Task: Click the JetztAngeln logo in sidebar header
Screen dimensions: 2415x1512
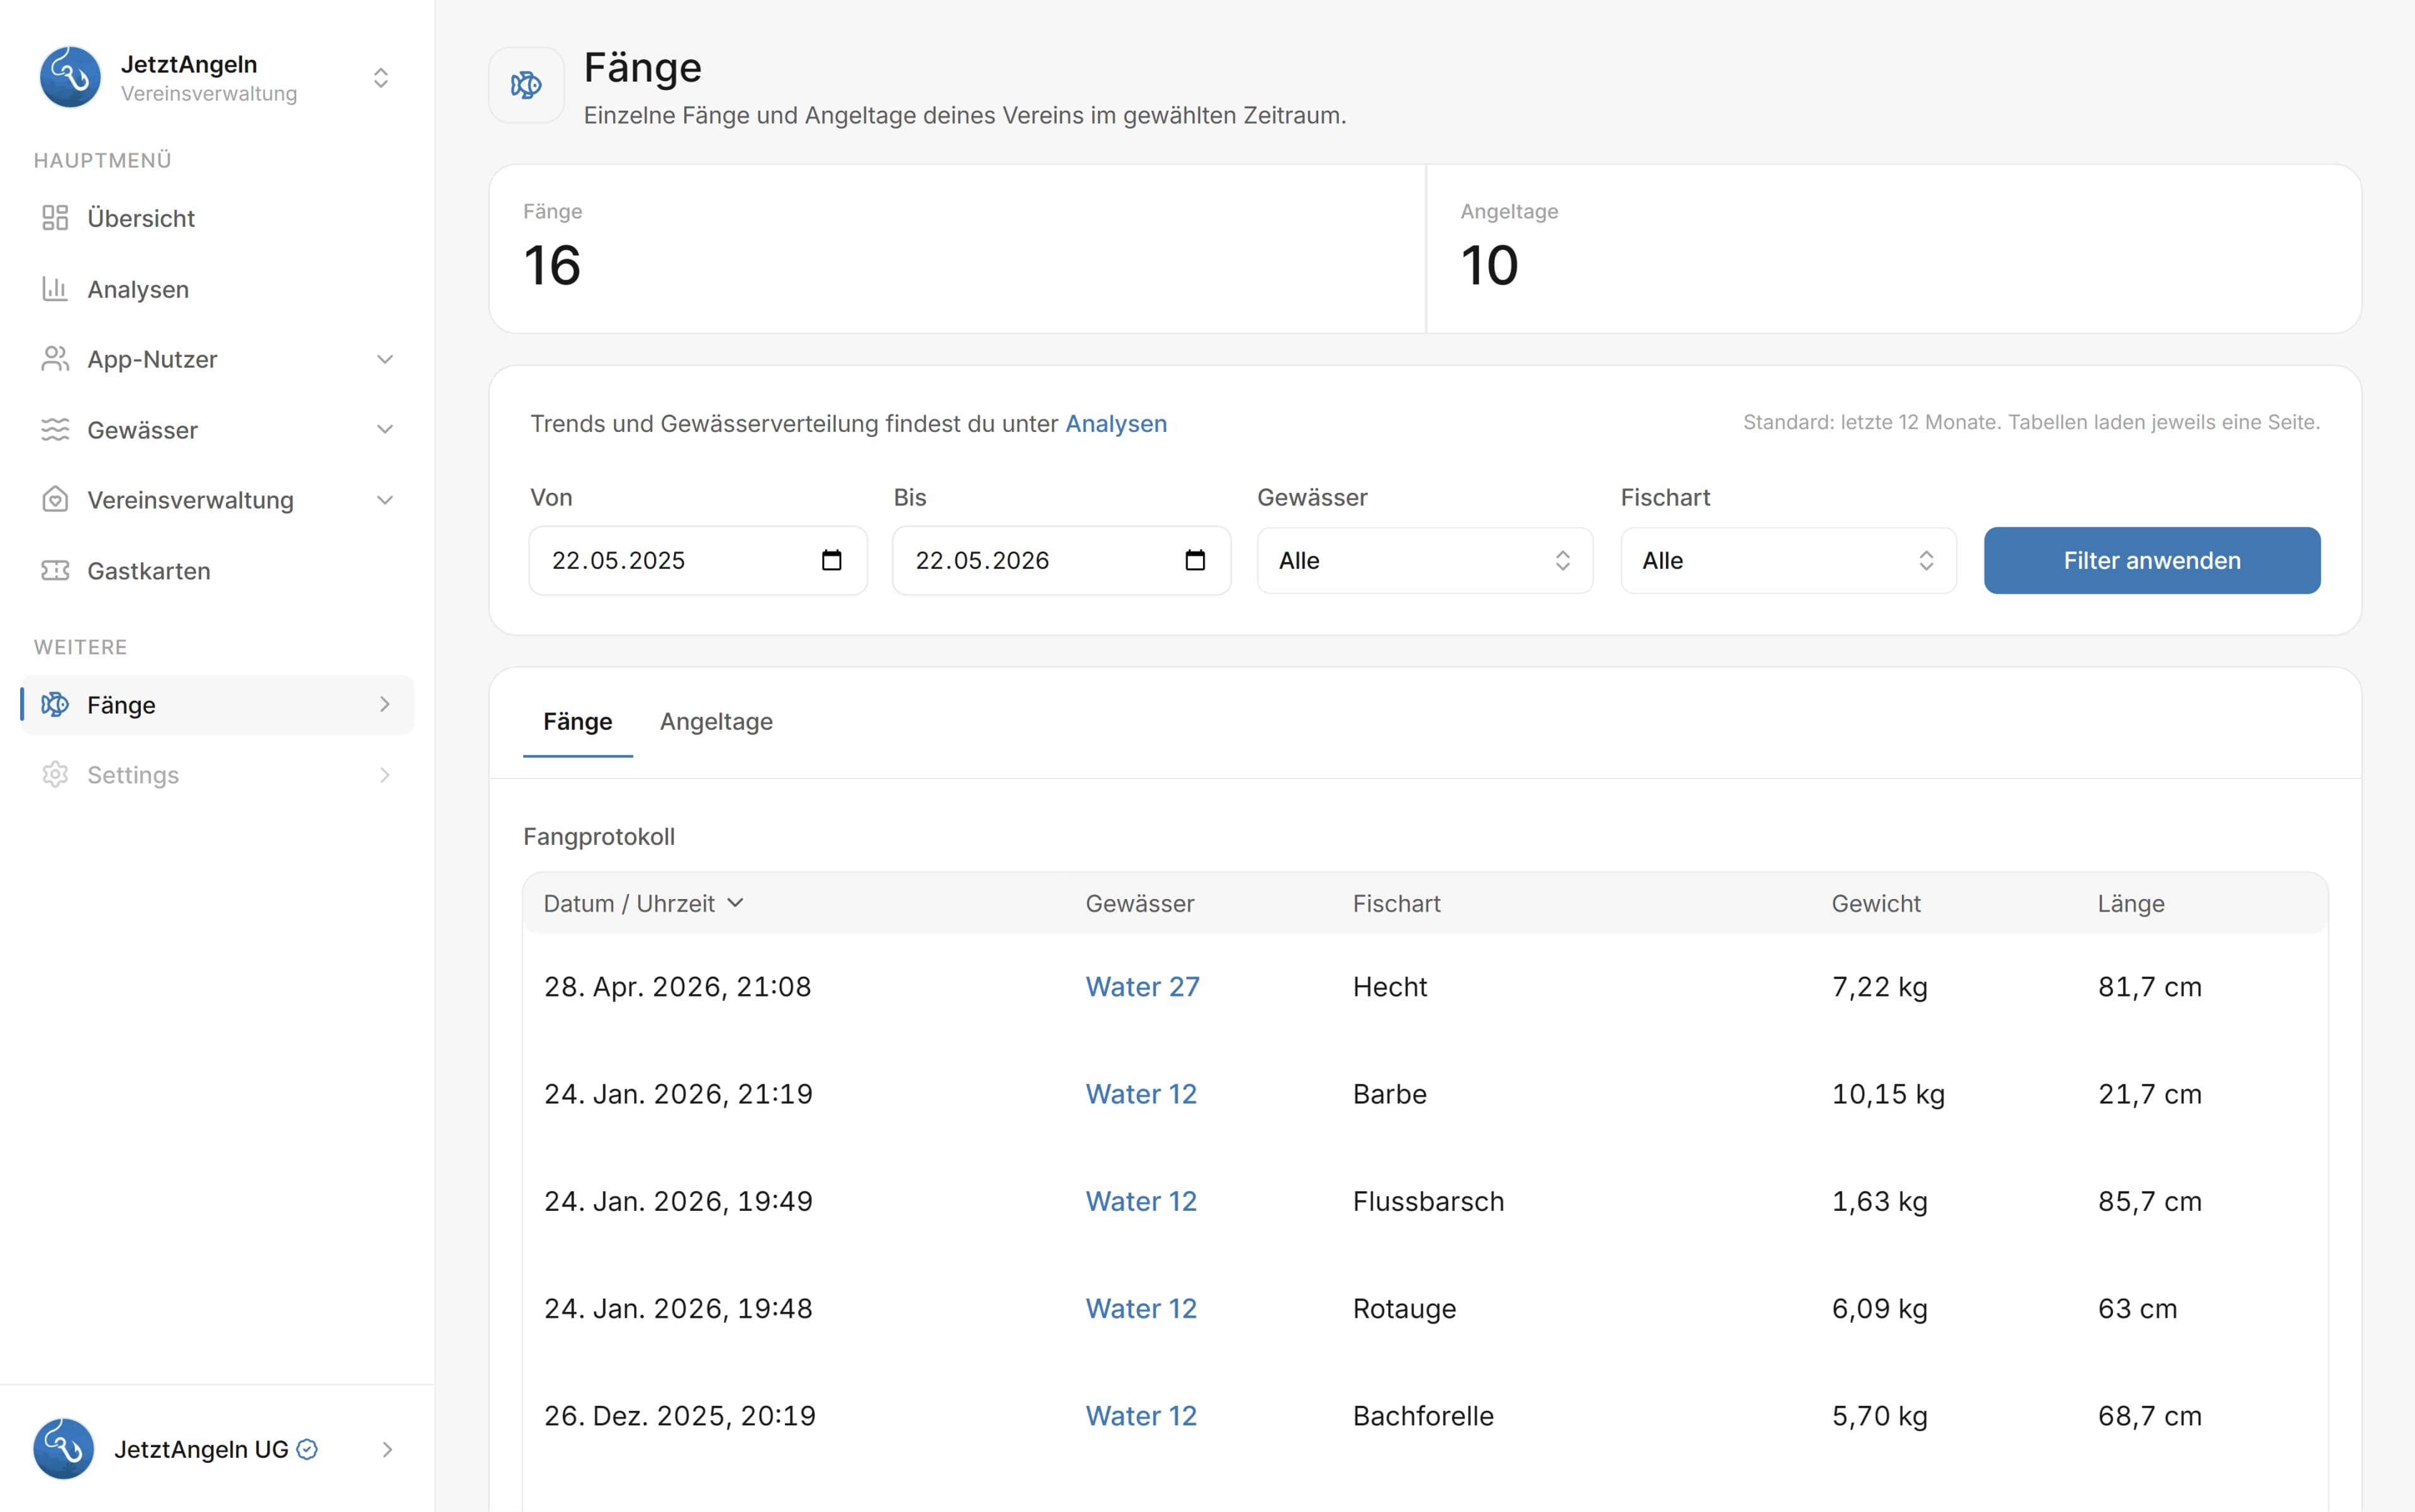Action: pyautogui.click(x=70, y=77)
